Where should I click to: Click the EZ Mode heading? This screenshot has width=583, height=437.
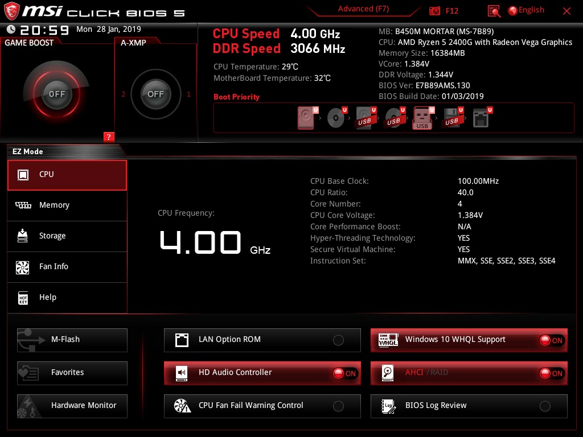click(x=27, y=151)
